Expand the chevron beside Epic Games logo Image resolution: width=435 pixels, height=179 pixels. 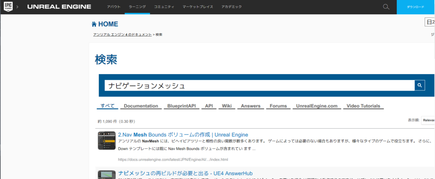point(18,7)
